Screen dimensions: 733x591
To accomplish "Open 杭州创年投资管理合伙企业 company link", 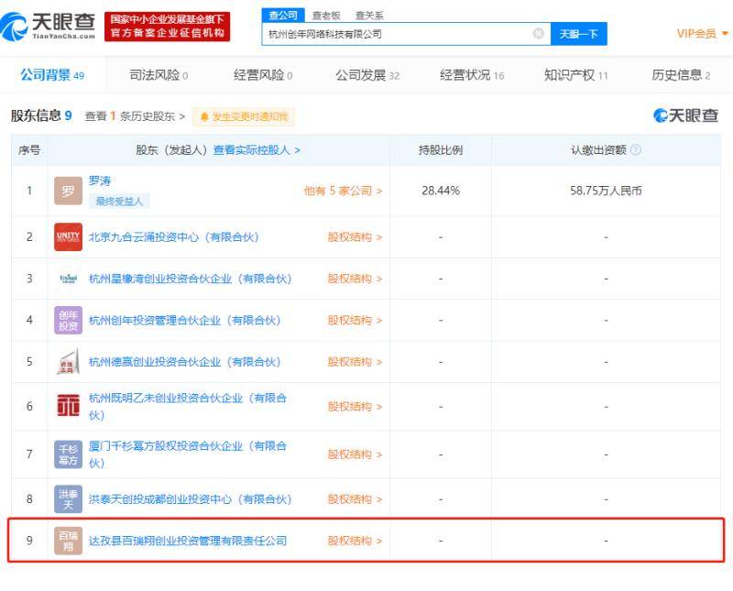I will point(185,321).
